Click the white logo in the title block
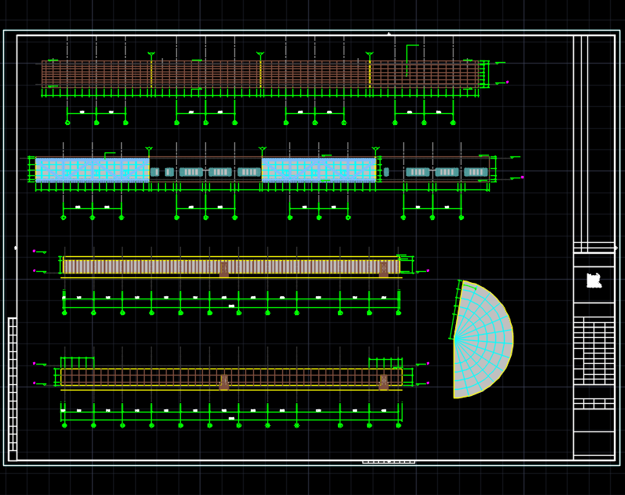Screen dimensions: 625x495 (594, 280)
